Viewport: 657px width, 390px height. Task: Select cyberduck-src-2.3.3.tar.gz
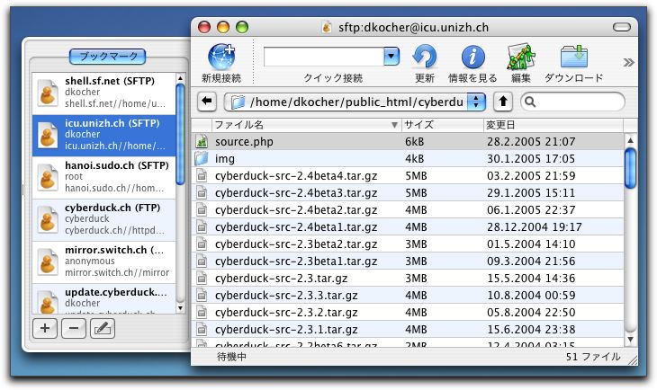[408, 296]
